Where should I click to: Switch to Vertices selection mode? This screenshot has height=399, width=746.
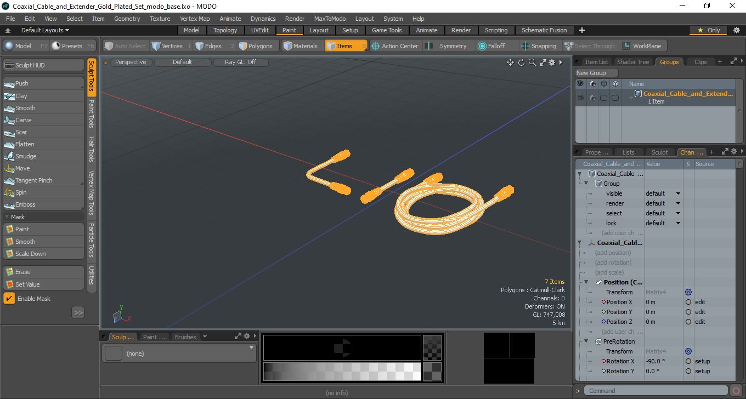[x=171, y=46]
